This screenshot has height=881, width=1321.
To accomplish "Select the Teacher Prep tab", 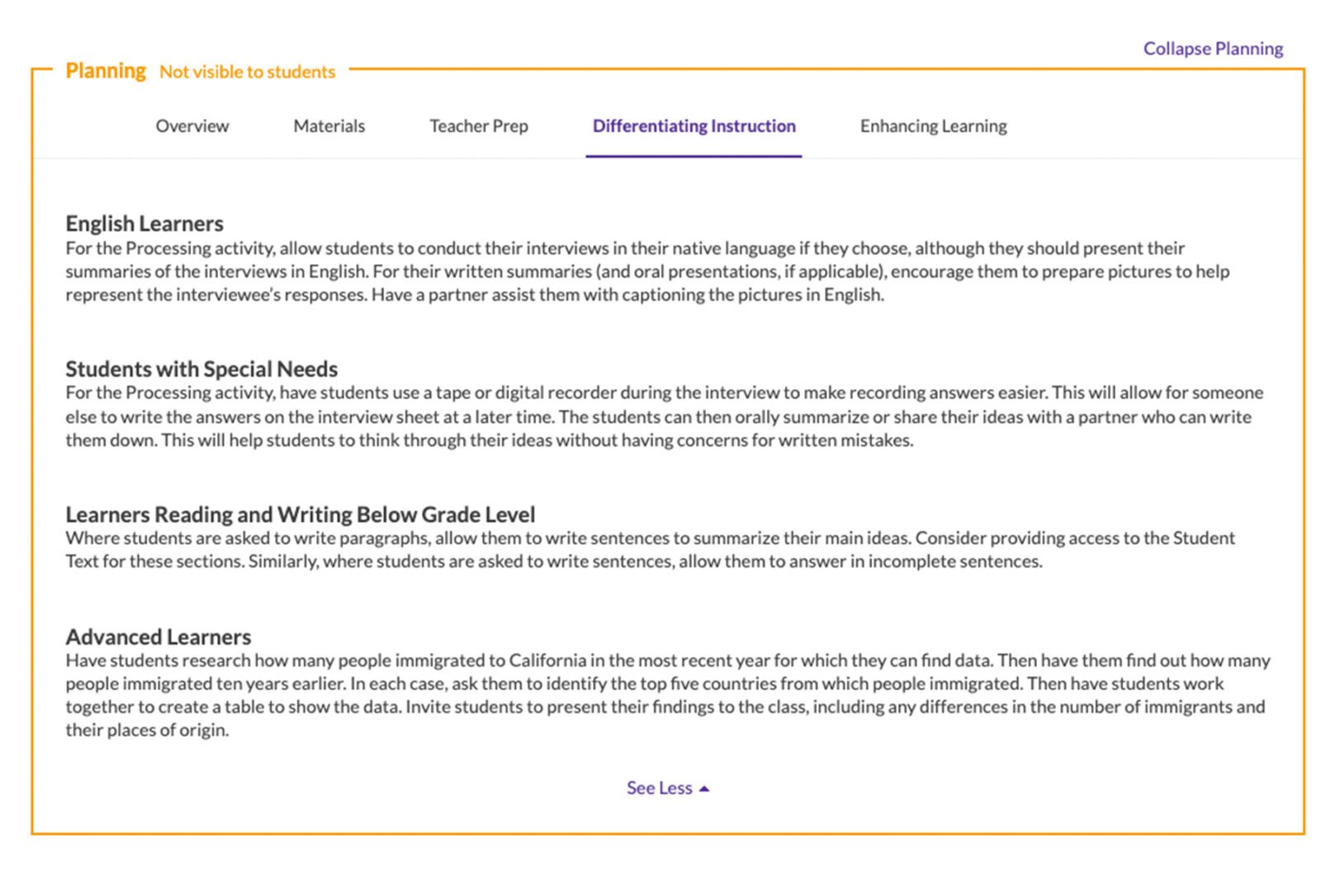I will point(479,126).
